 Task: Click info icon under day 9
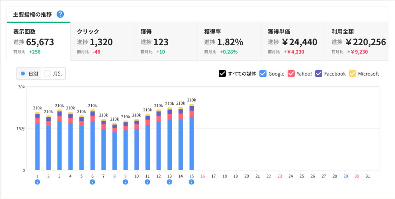coord(125,182)
